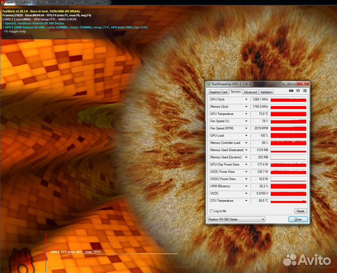337x273 pixels.
Task: Click the GPU Load history graph
Action: [288, 135]
